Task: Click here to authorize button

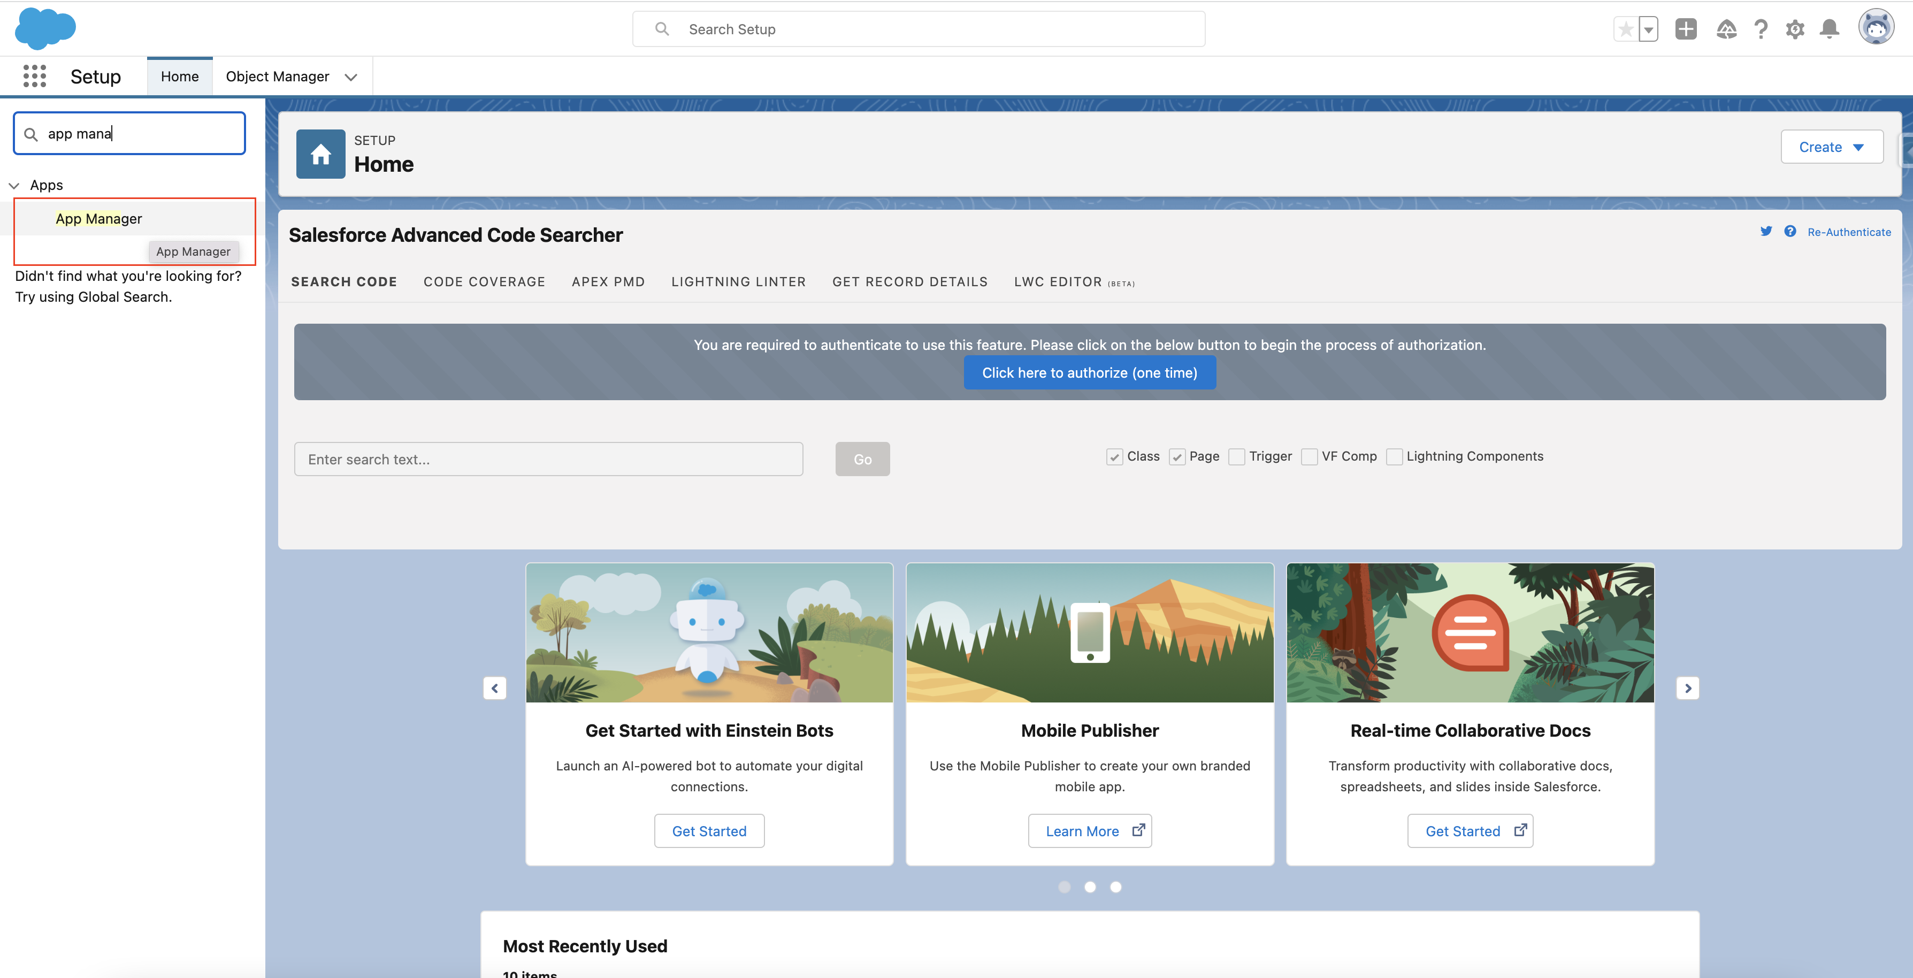Action: (x=1089, y=373)
